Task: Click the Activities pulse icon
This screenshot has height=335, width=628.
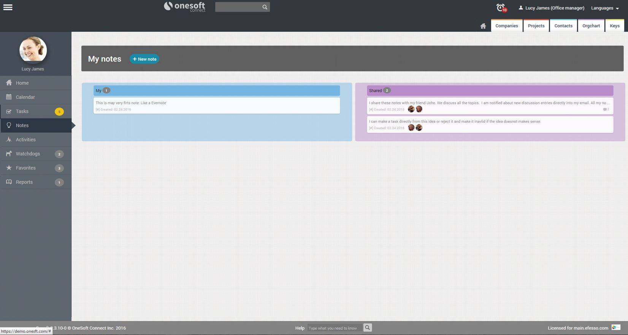Action: (9, 139)
